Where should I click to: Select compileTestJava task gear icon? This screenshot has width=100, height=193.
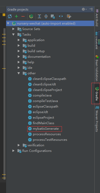(x=30, y=101)
